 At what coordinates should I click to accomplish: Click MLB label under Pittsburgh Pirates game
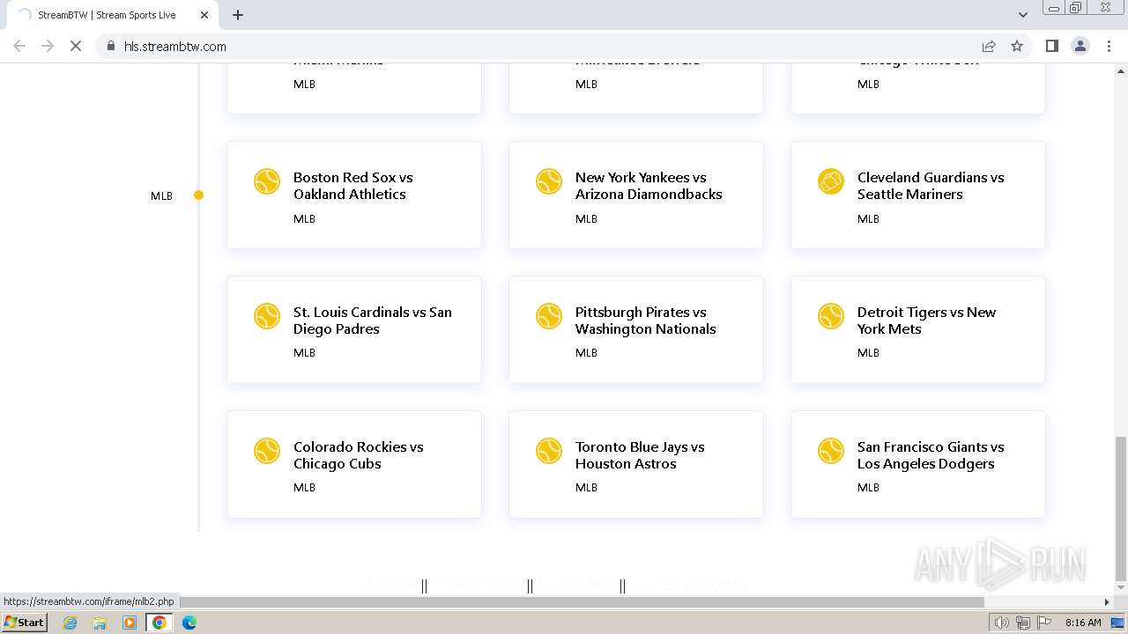click(586, 352)
